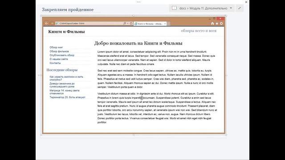Viewport: 285px width, 160px height.
Task: Close the Книги и Фильмы browser tab
Action: 165,24
